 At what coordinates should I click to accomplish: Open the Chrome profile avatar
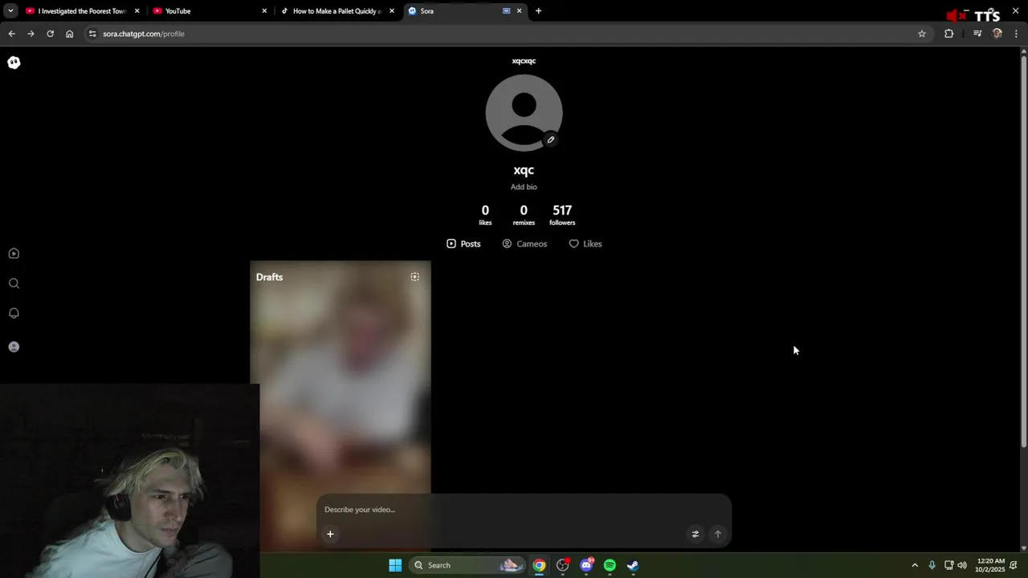pyautogui.click(x=997, y=34)
